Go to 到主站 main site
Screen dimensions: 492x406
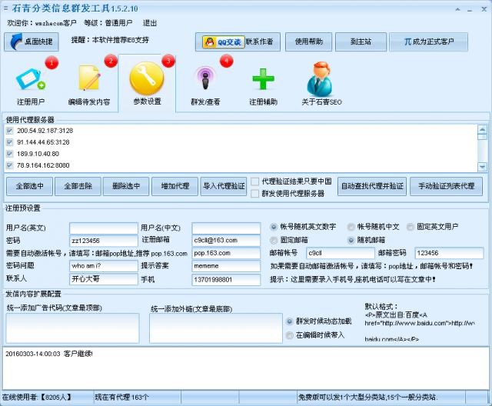tap(361, 42)
